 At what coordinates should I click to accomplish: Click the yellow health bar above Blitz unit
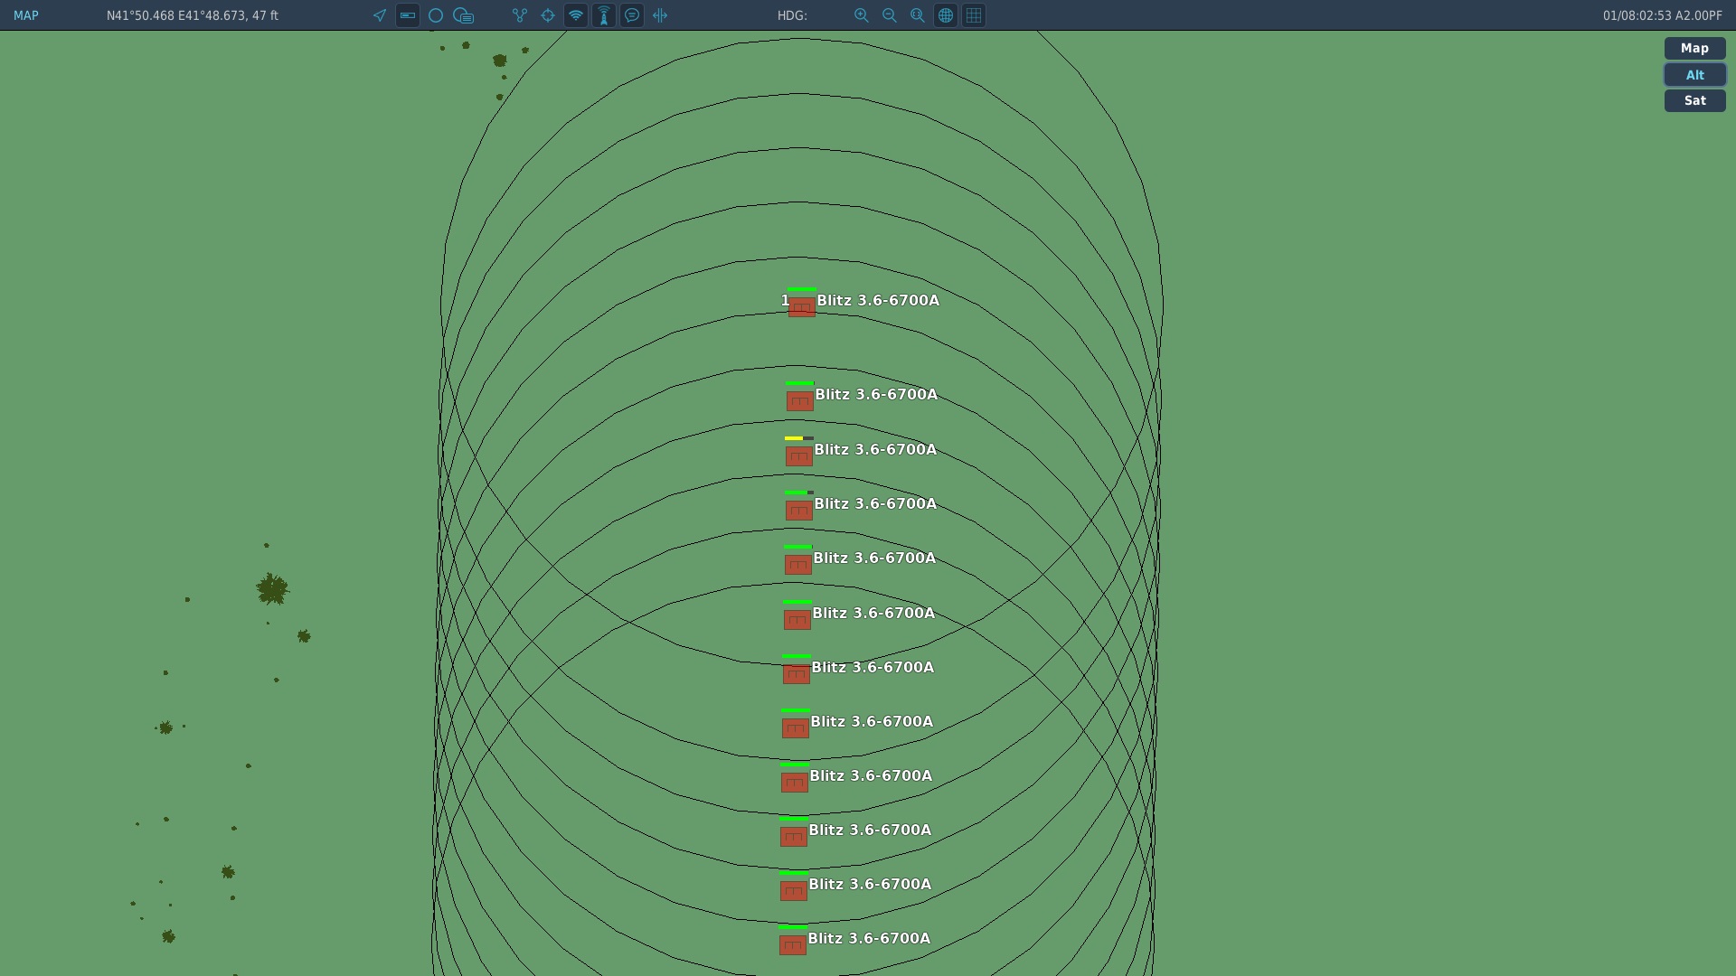799,438
